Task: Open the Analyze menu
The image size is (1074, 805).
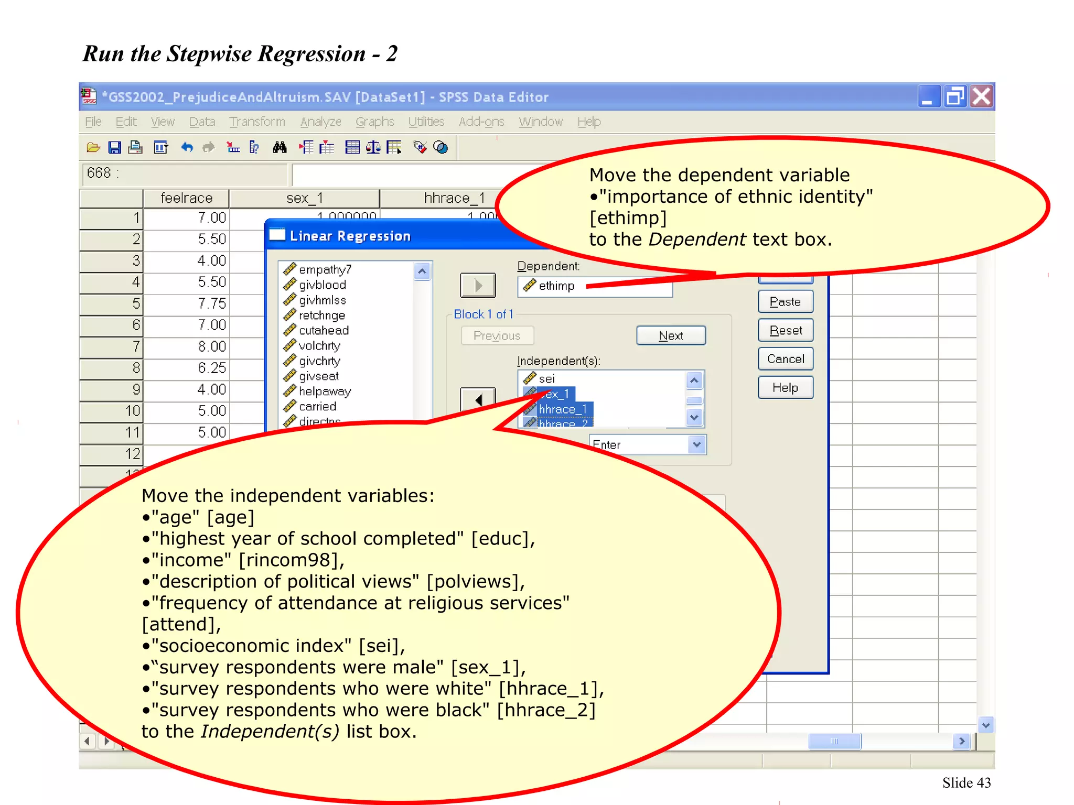Action: [x=320, y=122]
